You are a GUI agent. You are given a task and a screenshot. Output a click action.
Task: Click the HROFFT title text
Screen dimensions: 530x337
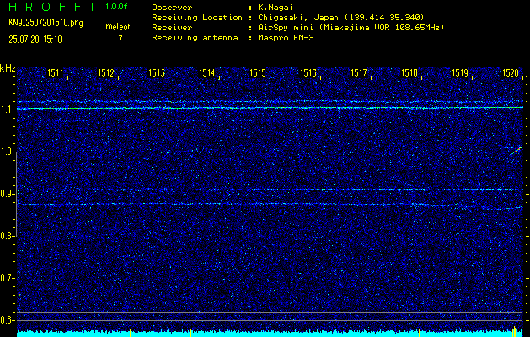pyautogui.click(x=52, y=7)
